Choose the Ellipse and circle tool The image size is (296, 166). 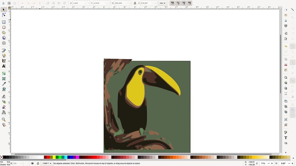coord(4,27)
